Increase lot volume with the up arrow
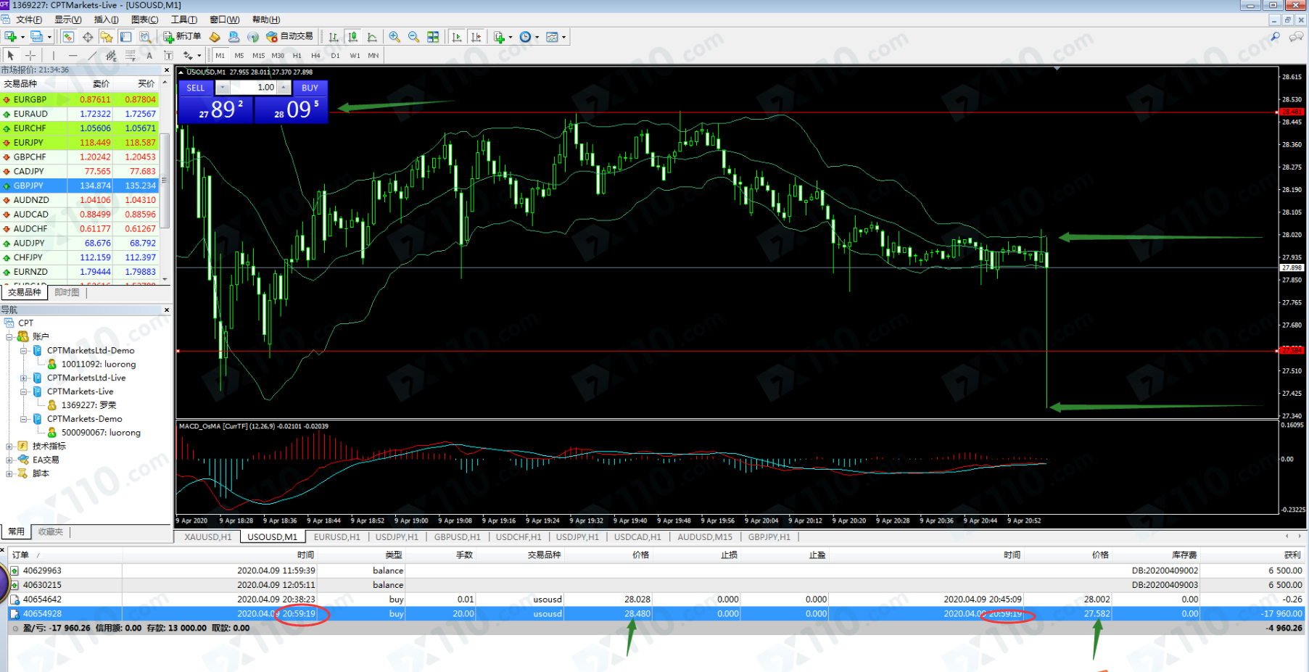Viewport: 1309px width, 672px height. [284, 88]
